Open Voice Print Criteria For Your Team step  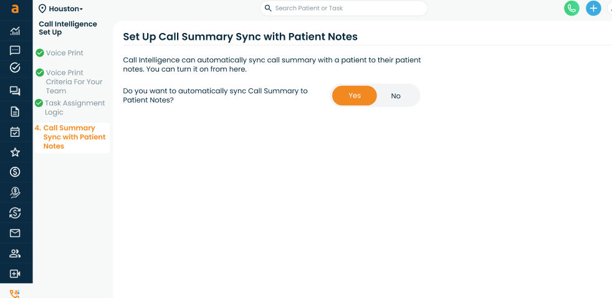click(x=74, y=81)
